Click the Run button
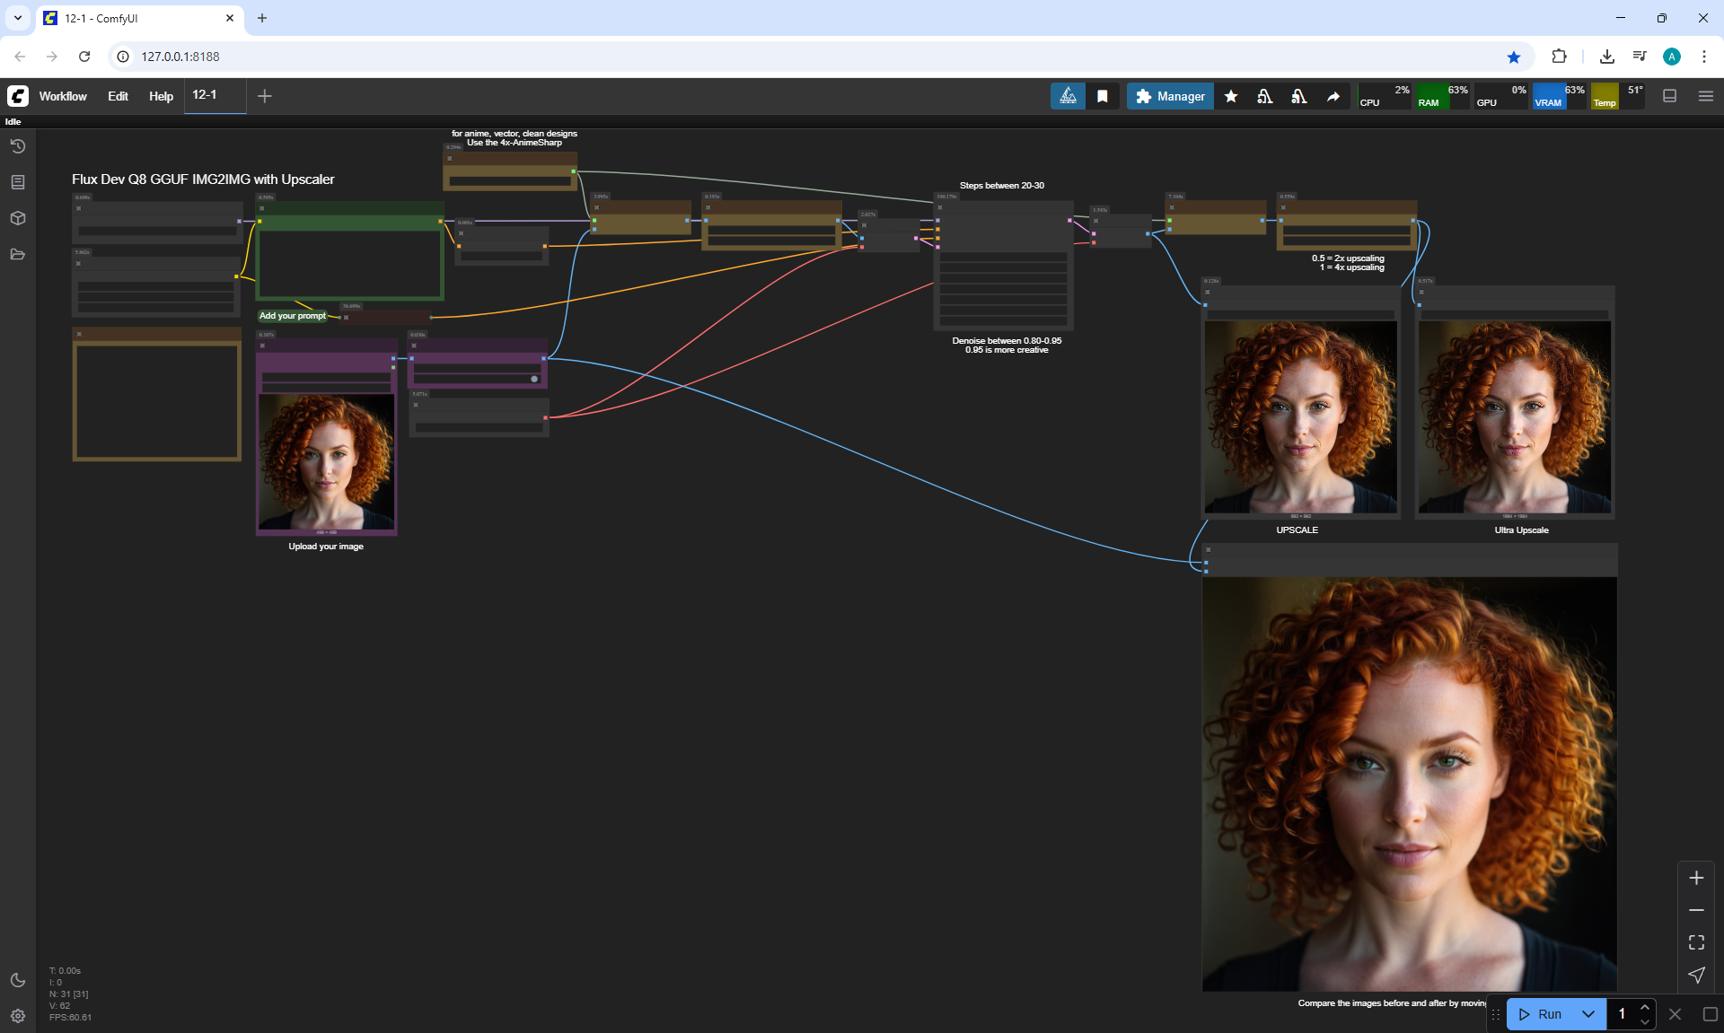Screen dimensions: 1724x1033 click(x=1543, y=1014)
